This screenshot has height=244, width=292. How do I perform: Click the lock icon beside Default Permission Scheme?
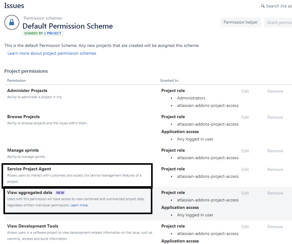(12, 22)
